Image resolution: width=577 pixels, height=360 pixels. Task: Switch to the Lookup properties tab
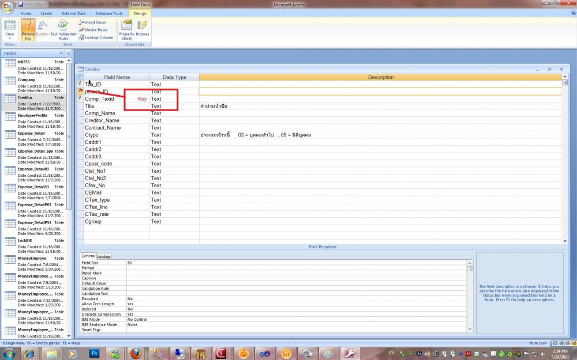pos(104,256)
